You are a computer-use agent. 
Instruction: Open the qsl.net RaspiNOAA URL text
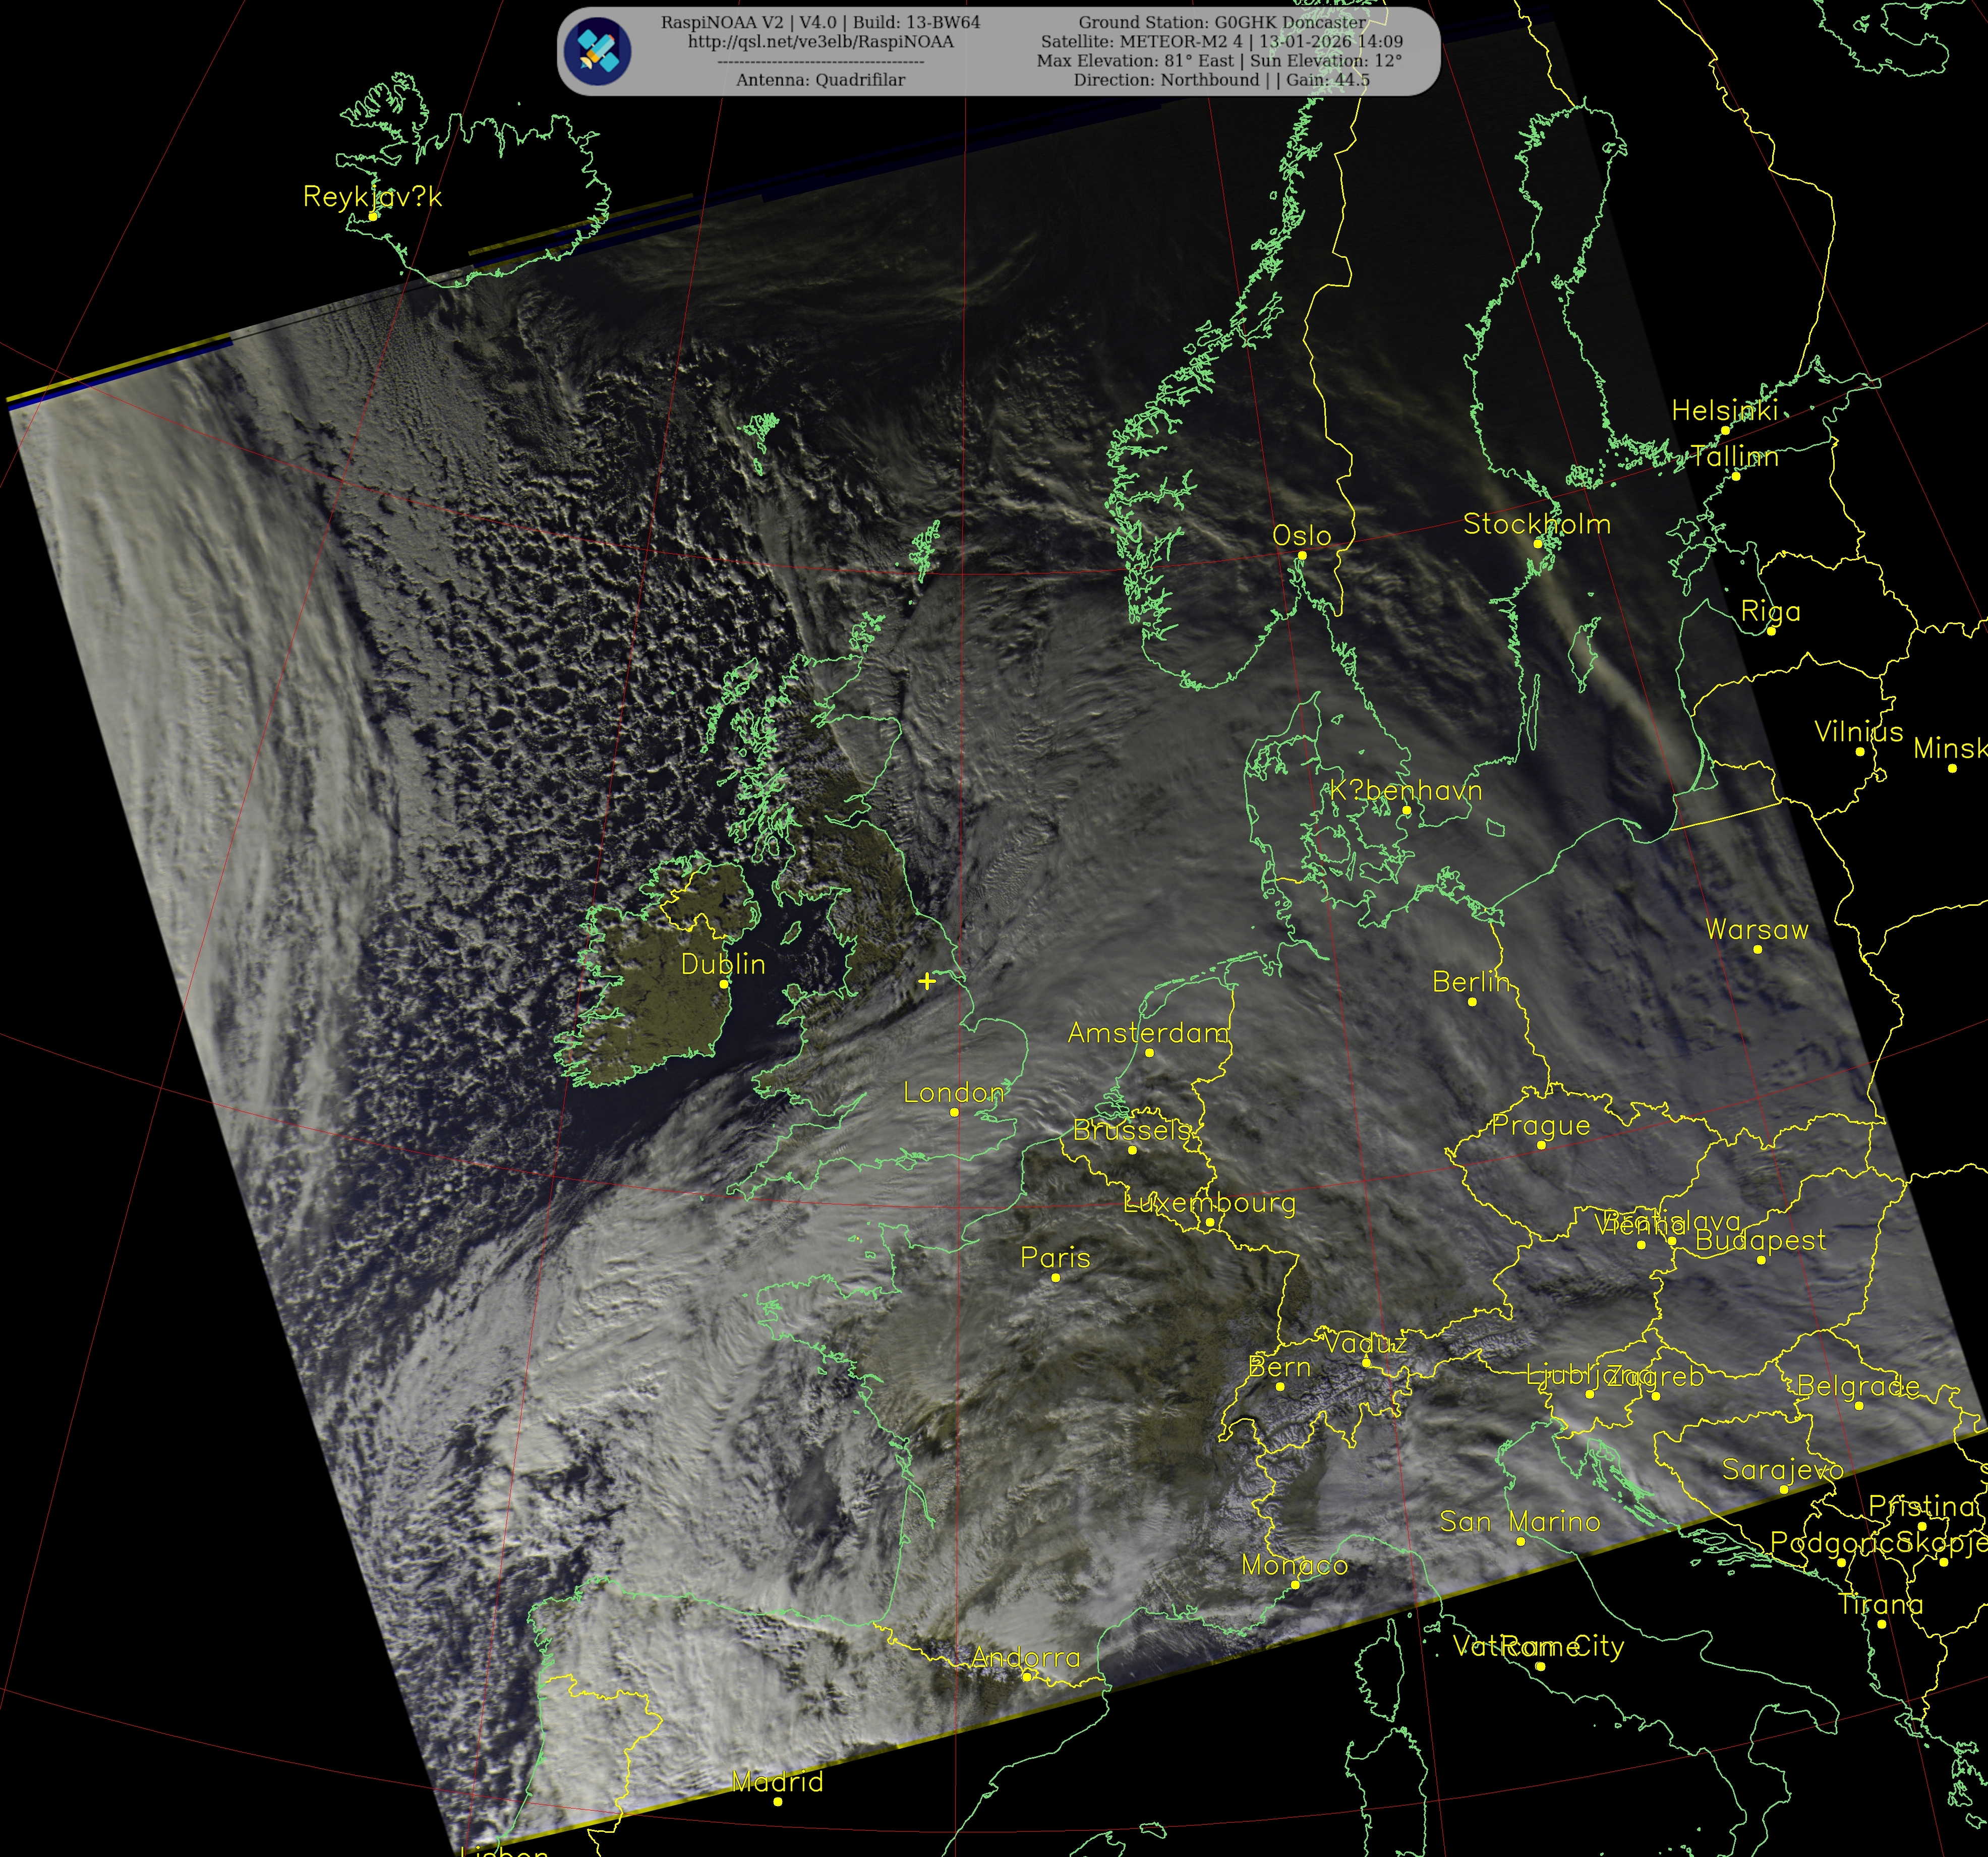(x=820, y=42)
